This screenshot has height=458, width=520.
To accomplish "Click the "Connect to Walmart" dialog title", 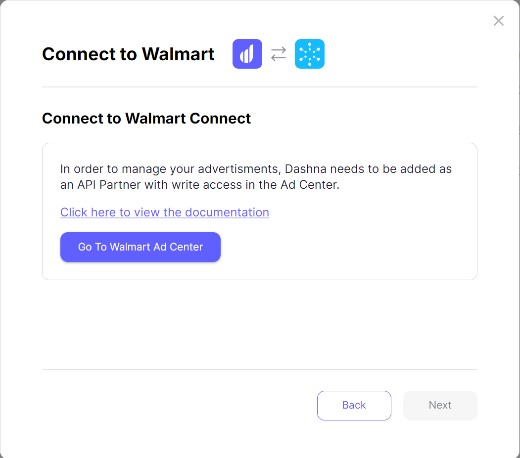I will pyautogui.click(x=128, y=54).
